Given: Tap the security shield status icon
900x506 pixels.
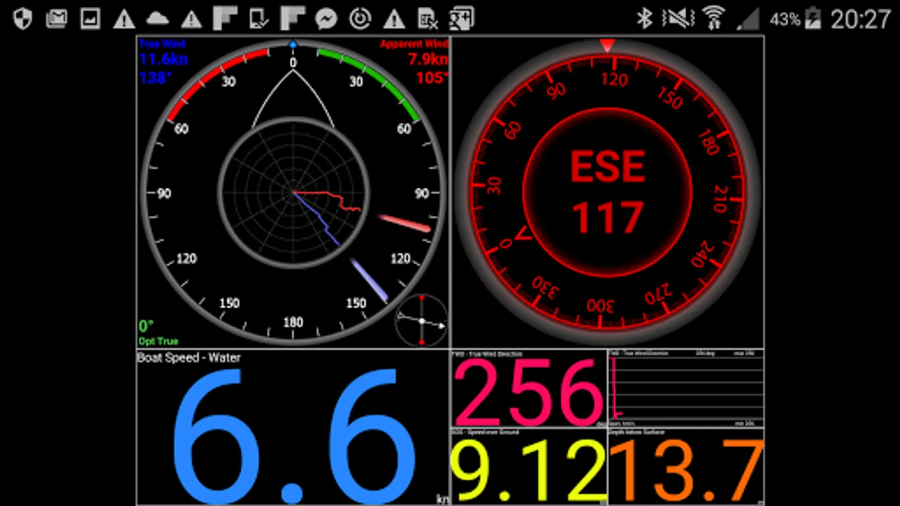Looking at the screenshot, I should coord(22,19).
